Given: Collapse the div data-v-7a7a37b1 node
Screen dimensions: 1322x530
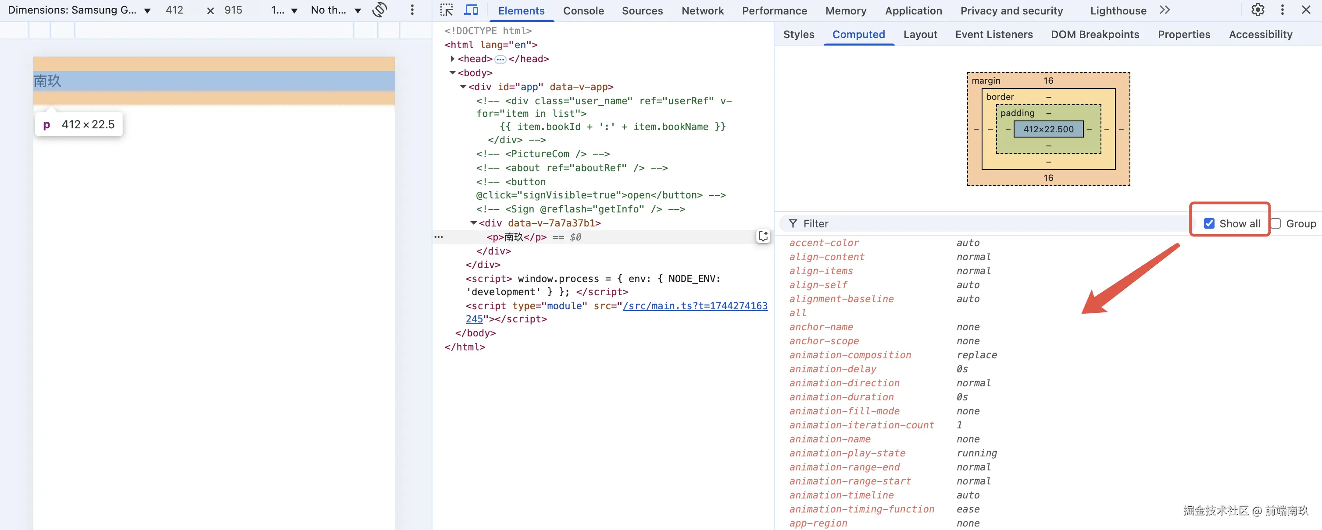Looking at the screenshot, I should [x=473, y=223].
